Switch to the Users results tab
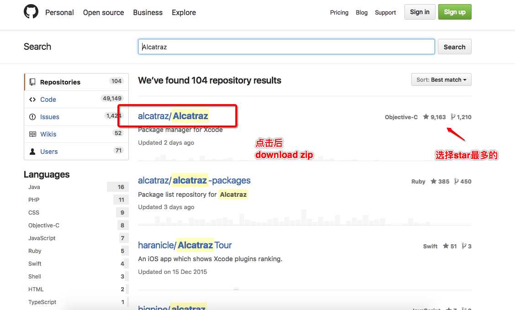 coord(76,152)
